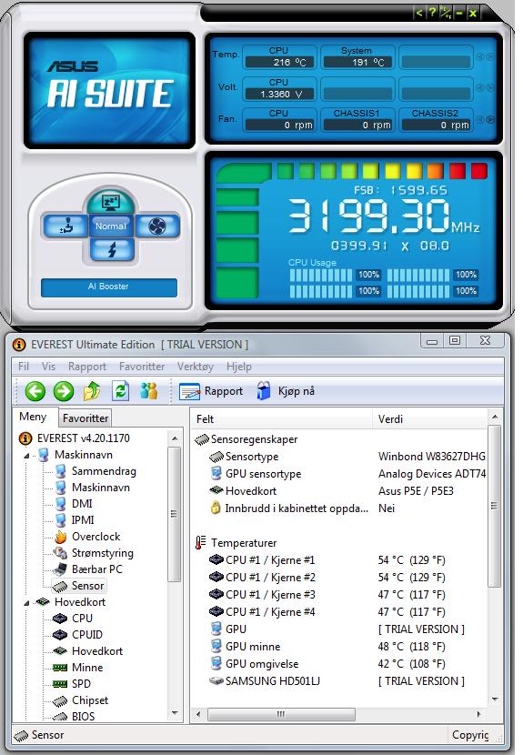The height and width of the screenshot is (755, 523).
Task: Click the users community toolbar icon
Action: (149, 391)
